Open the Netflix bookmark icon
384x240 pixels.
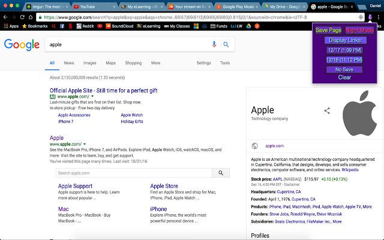71,26
